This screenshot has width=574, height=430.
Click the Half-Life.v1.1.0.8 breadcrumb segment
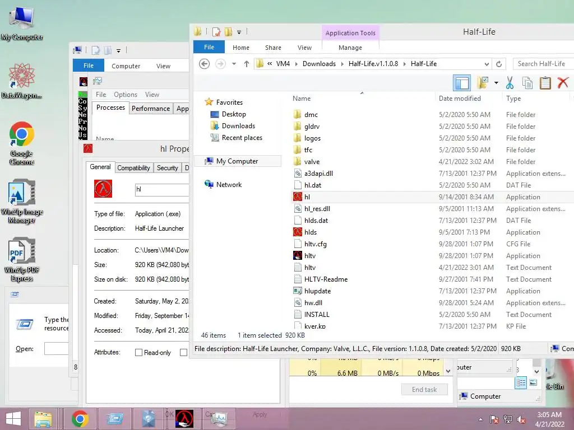point(373,64)
